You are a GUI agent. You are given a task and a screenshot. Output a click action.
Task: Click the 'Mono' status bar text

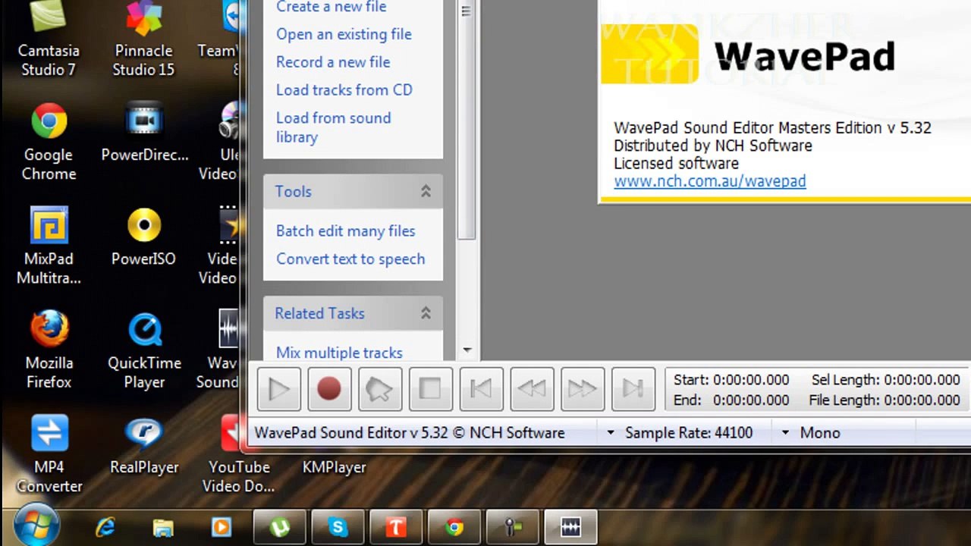click(820, 433)
